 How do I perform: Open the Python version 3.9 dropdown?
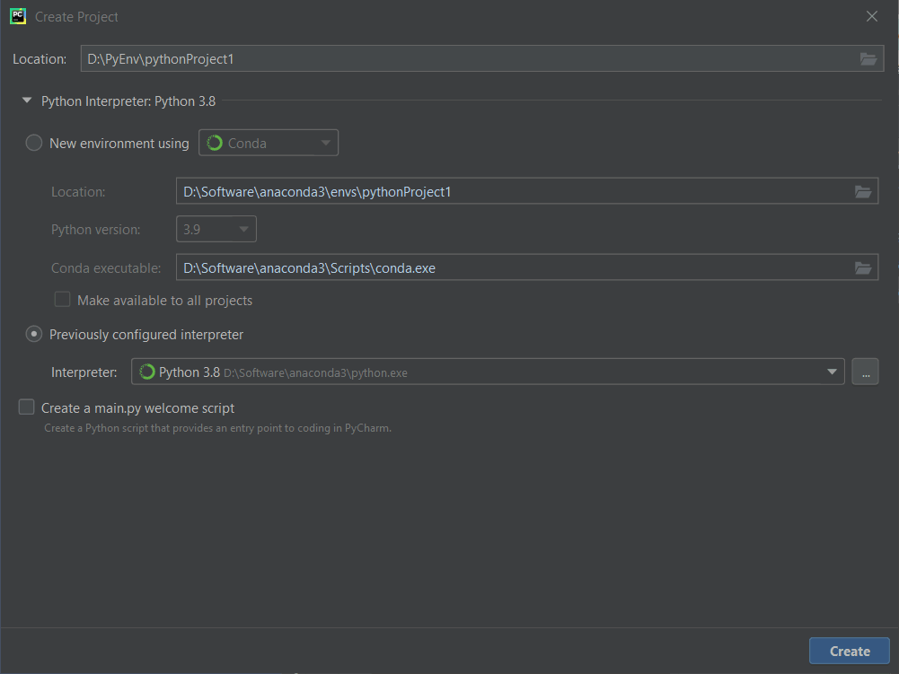point(216,229)
